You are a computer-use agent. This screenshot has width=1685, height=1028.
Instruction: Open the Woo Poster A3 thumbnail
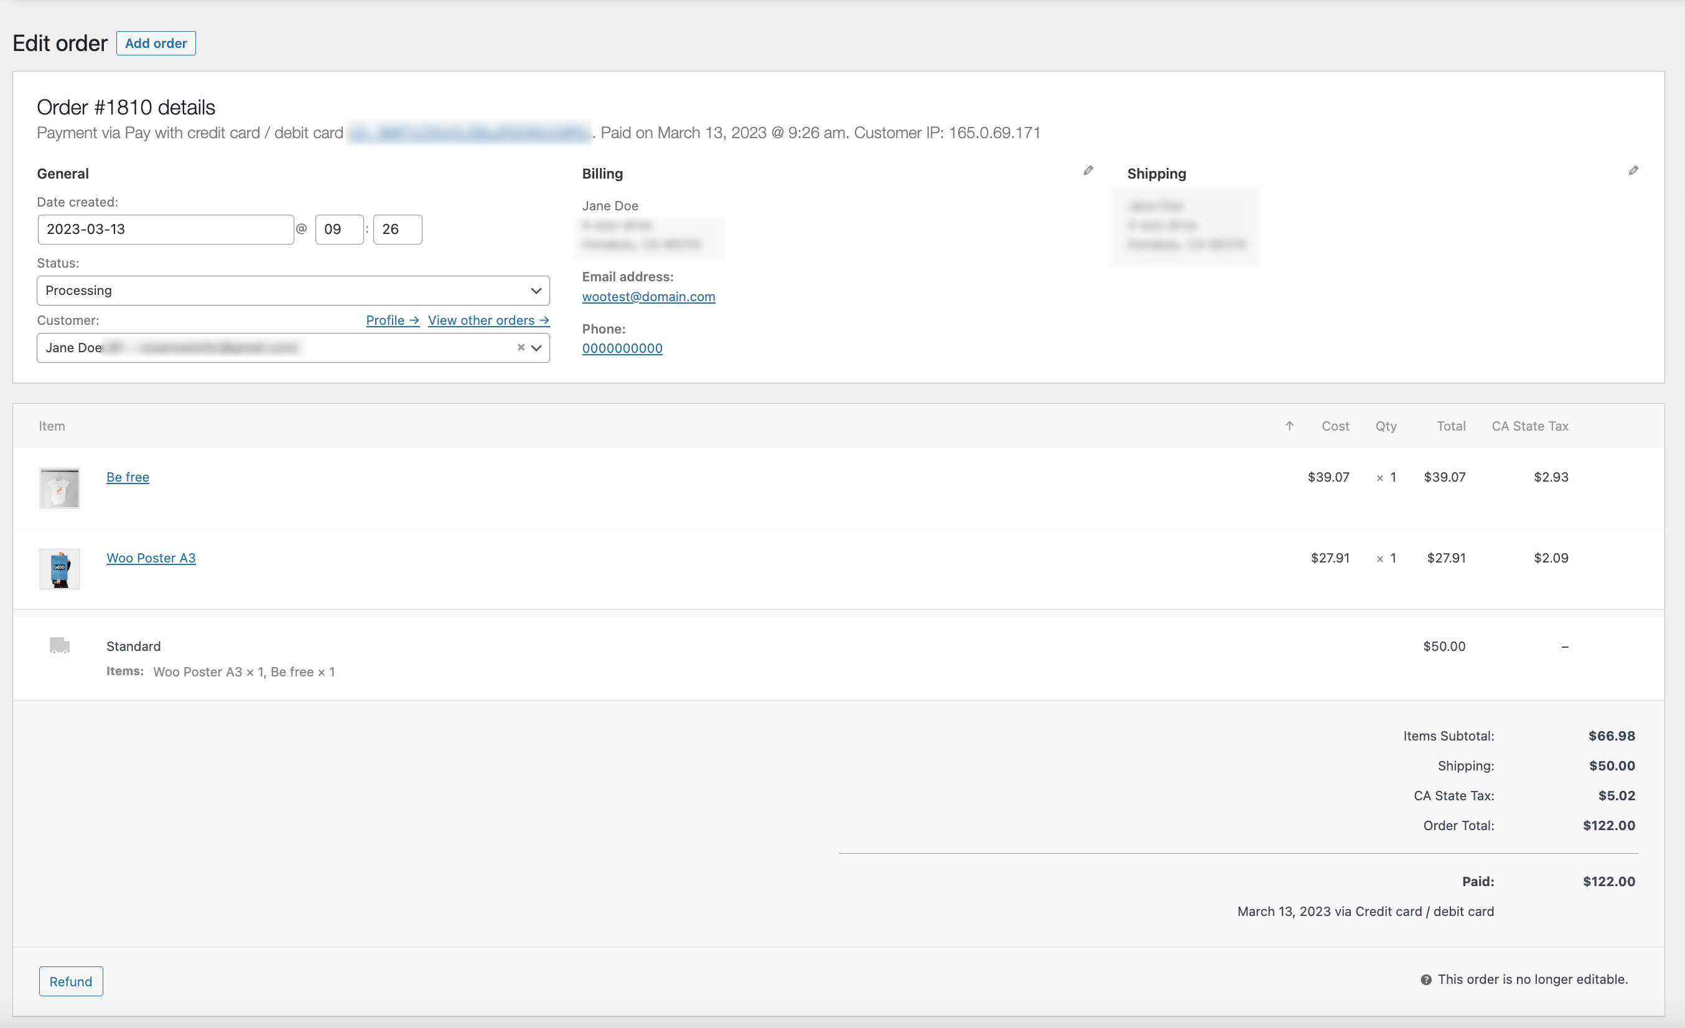point(60,568)
